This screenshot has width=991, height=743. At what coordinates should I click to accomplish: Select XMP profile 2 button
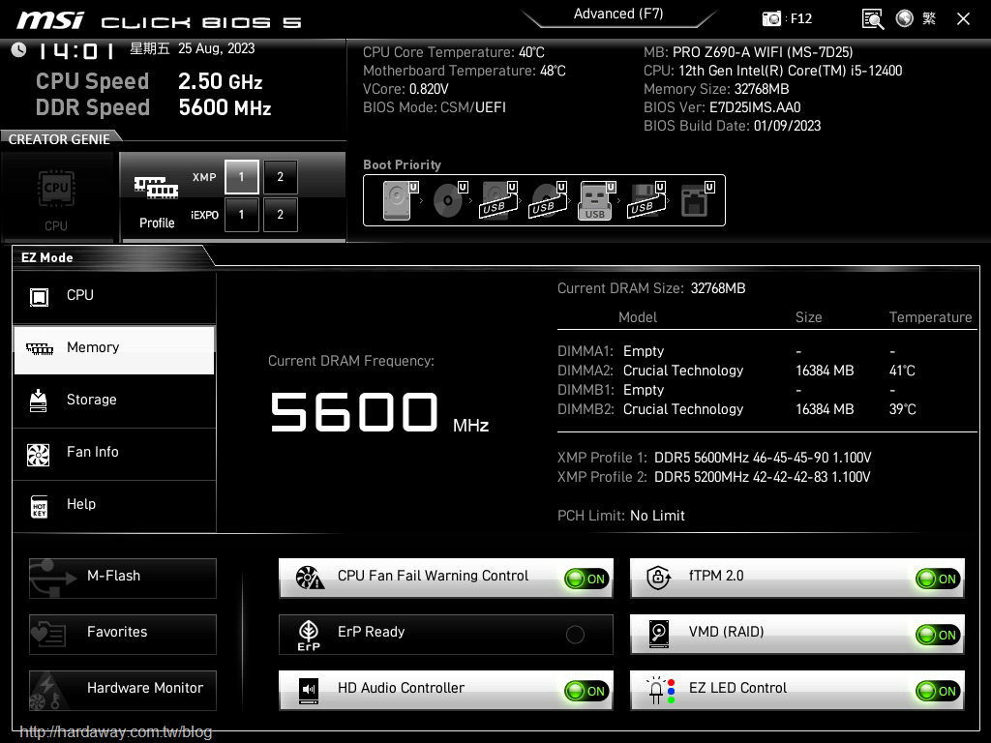(x=281, y=177)
